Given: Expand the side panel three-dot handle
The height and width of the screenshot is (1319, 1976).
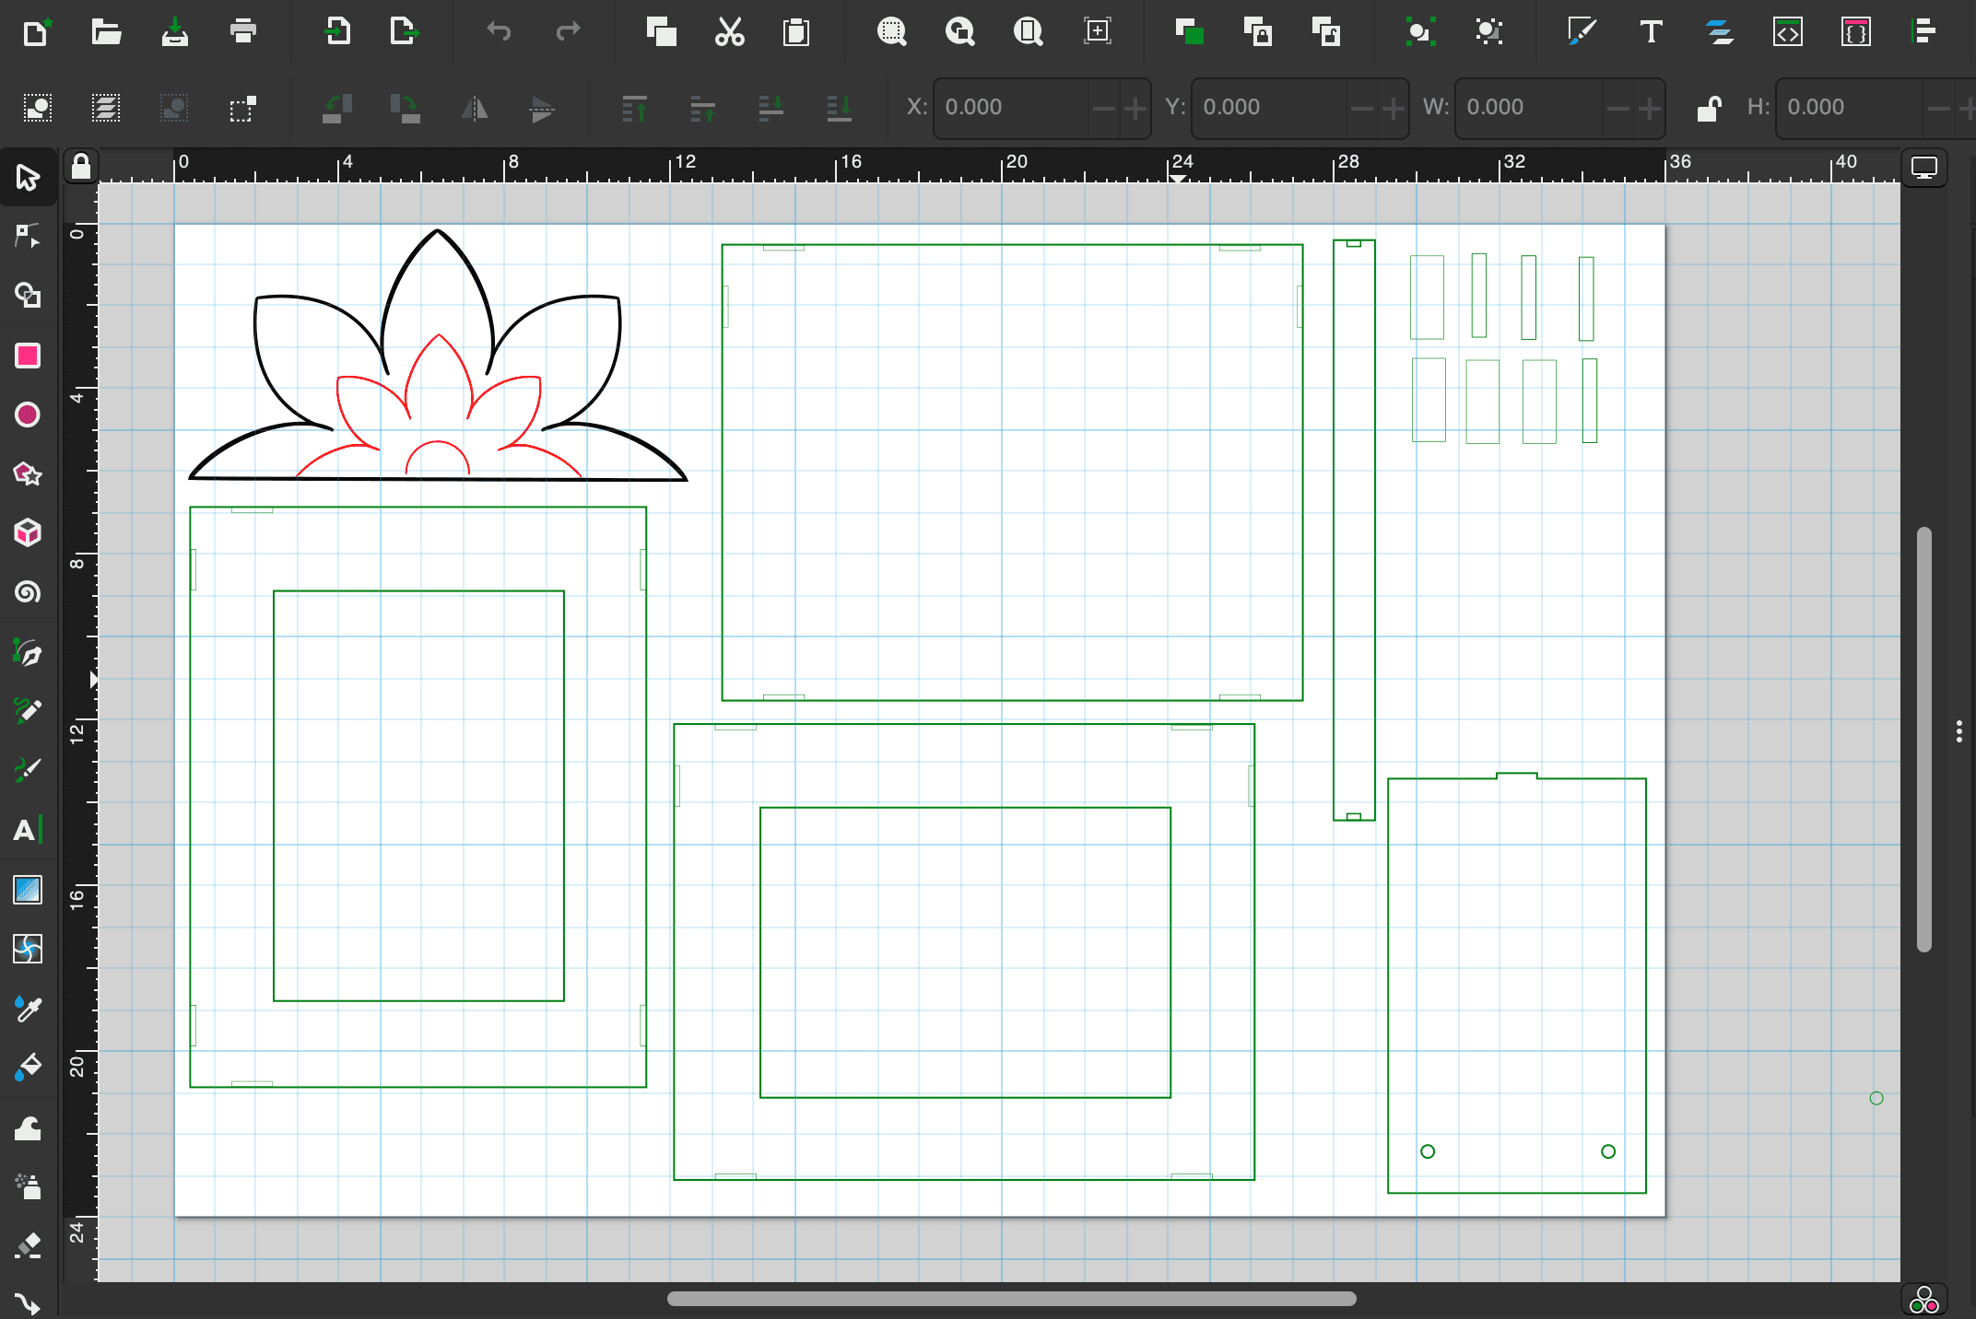Looking at the screenshot, I should 1958,731.
